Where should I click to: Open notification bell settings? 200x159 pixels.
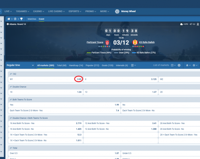187,65
